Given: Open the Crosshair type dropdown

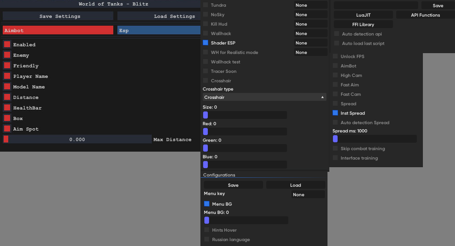Looking at the screenshot, I should pos(264,97).
